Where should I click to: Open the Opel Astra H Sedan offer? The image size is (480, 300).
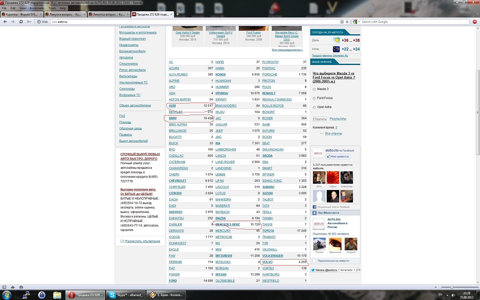[187, 32]
